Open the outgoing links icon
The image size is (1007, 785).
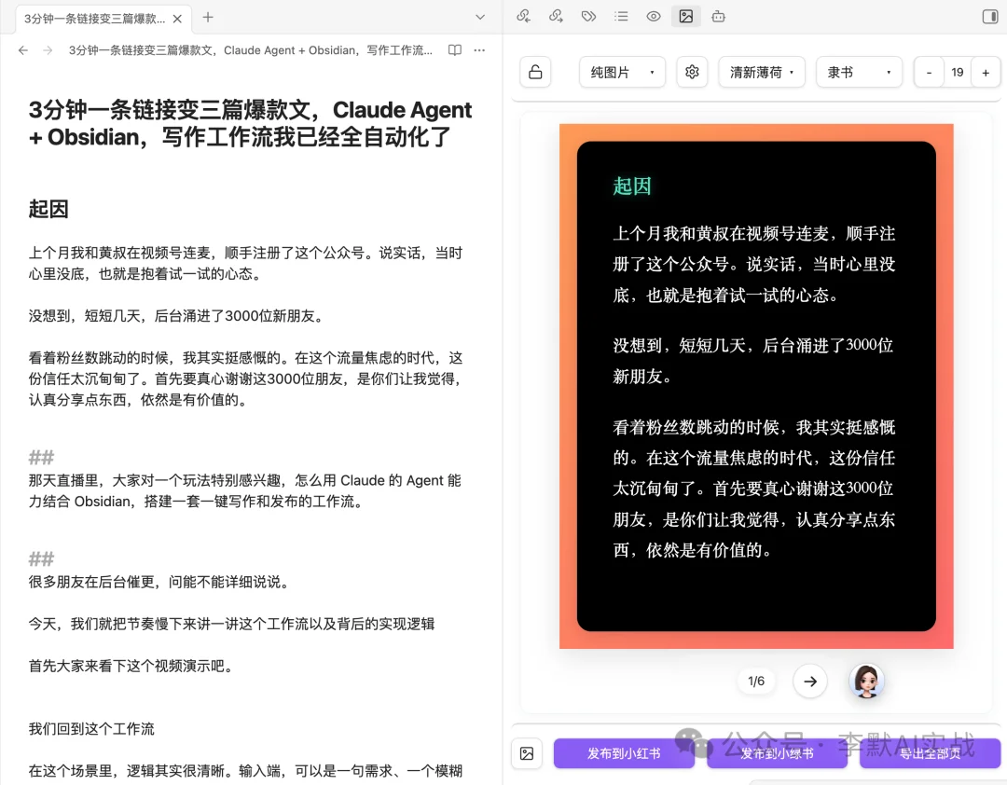[556, 16]
